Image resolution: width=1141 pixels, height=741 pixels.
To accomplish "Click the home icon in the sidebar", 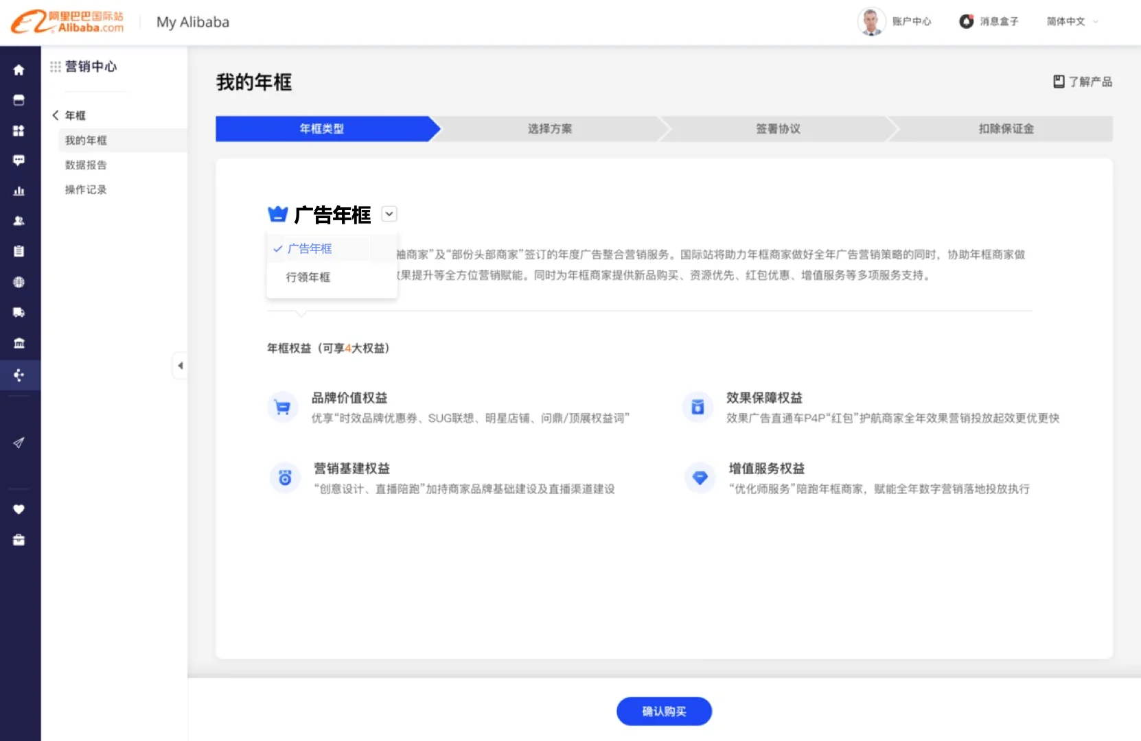I will pos(19,70).
